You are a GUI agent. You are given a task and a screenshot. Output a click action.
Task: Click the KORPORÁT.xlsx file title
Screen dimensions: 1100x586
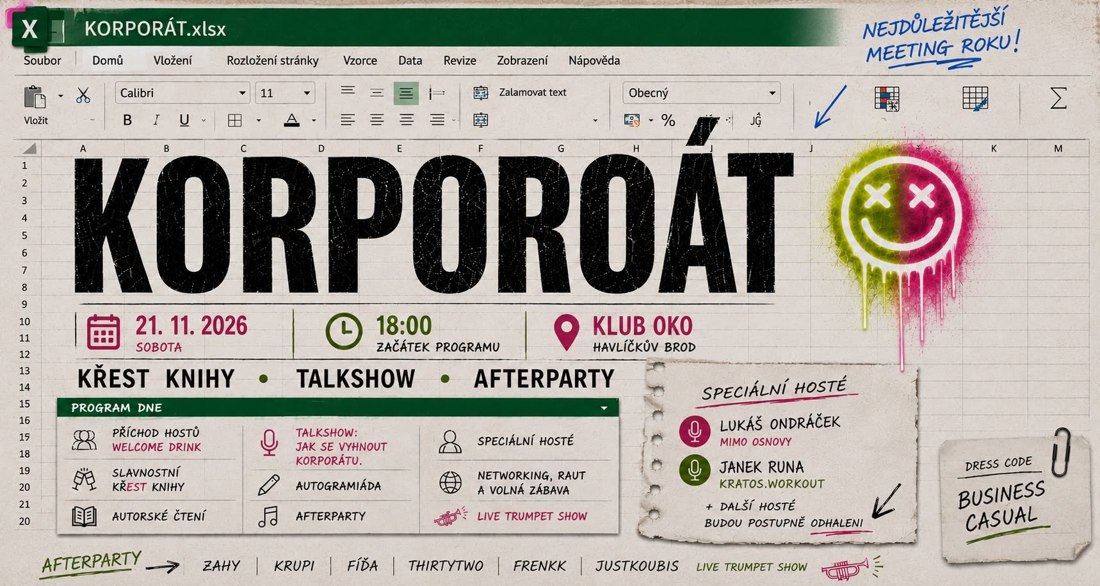156,29
